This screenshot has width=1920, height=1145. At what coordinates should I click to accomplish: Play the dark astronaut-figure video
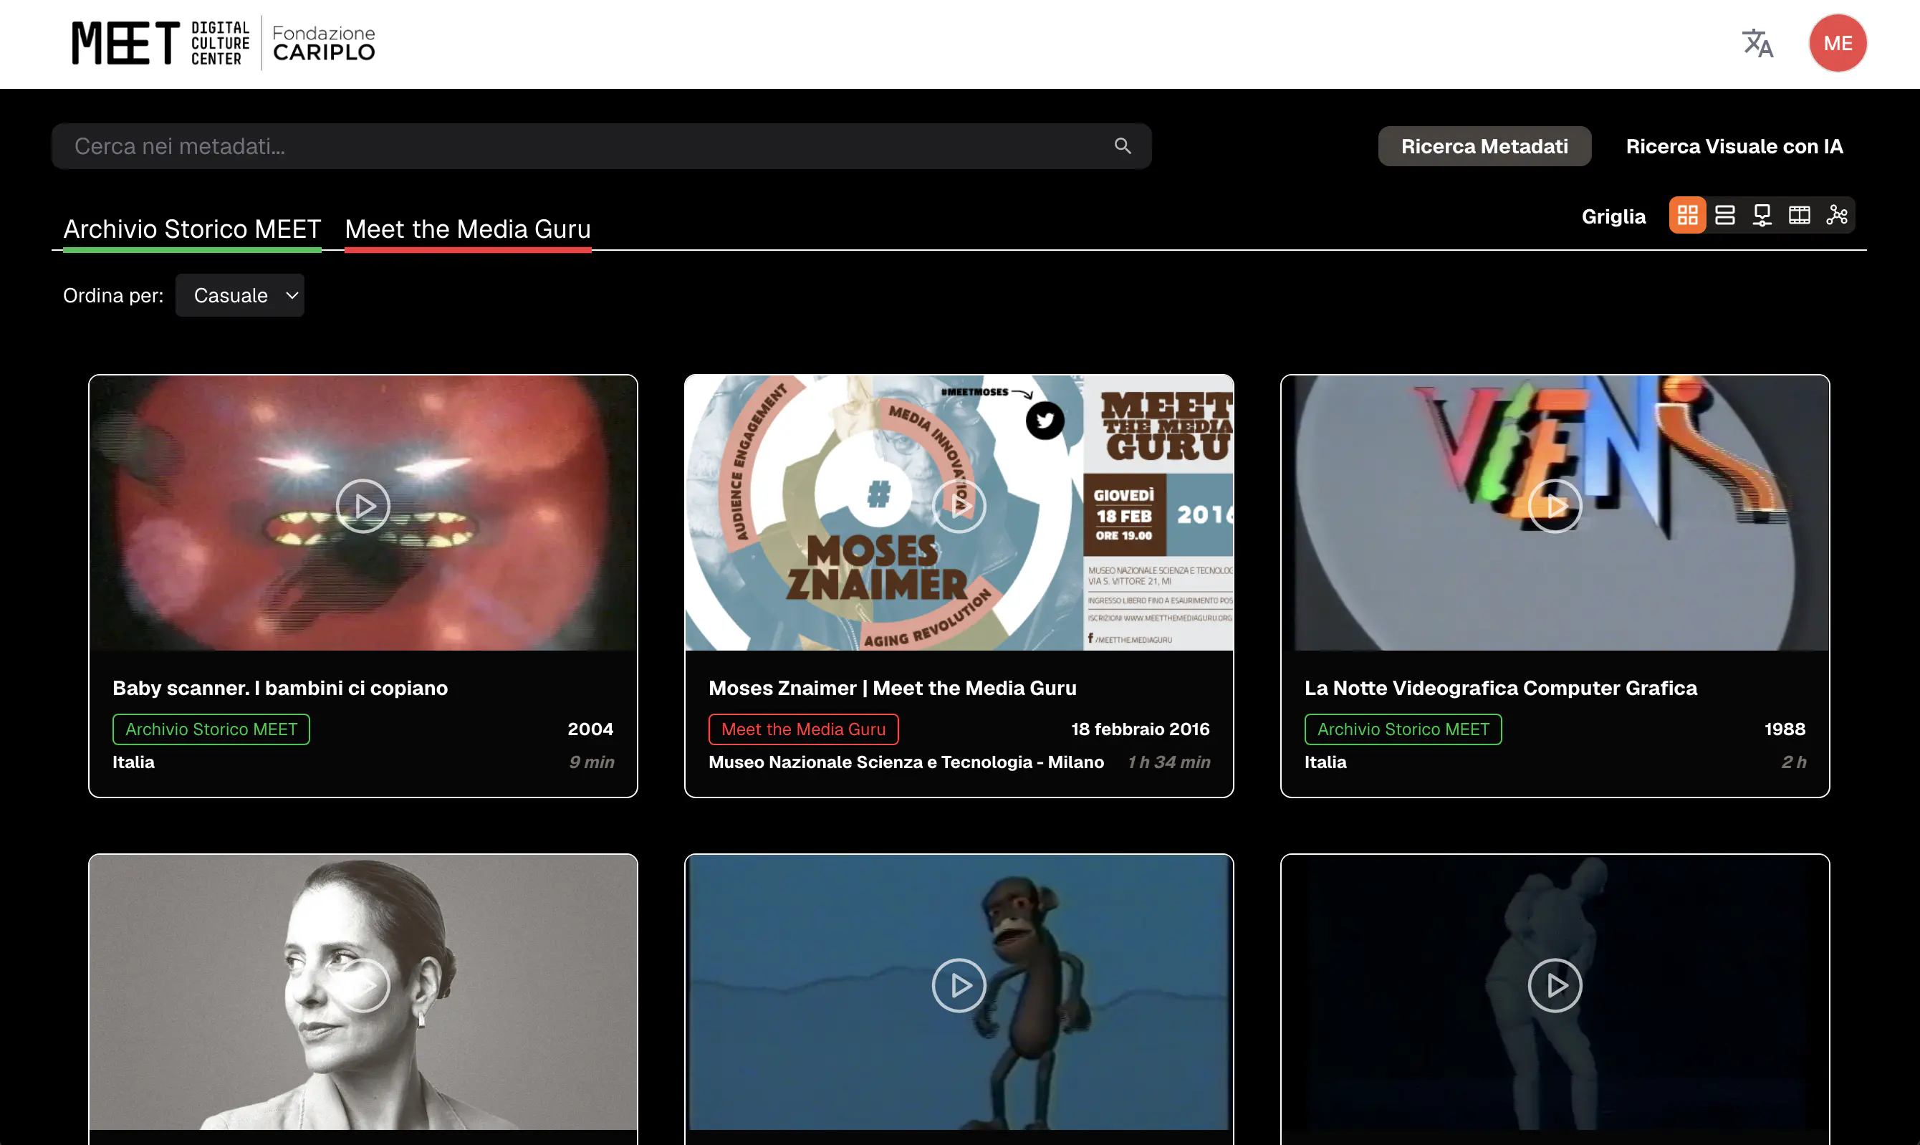point(1555,985)
